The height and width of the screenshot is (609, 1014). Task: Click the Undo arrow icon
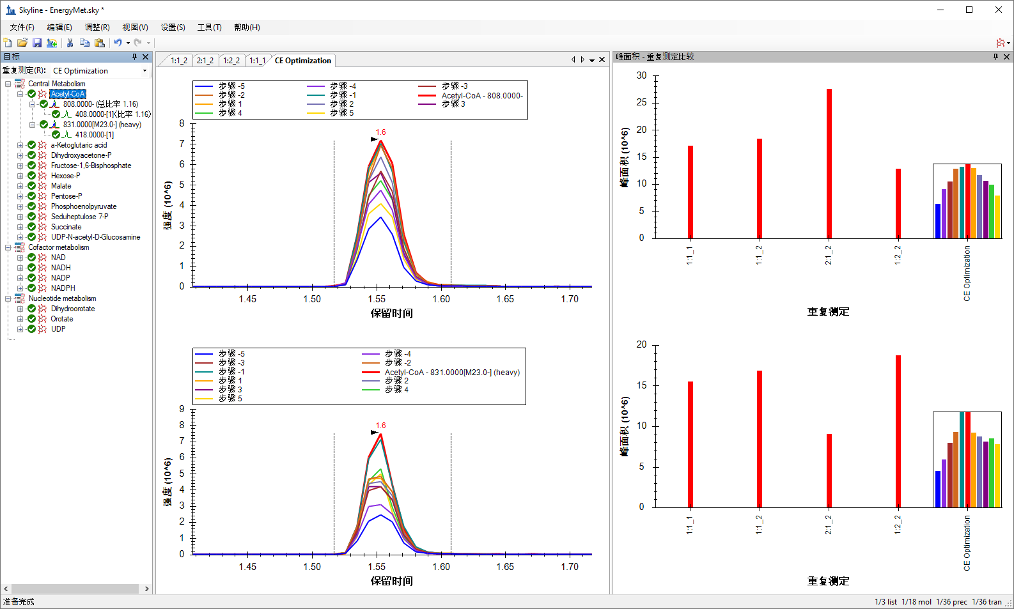coord(118,43)
